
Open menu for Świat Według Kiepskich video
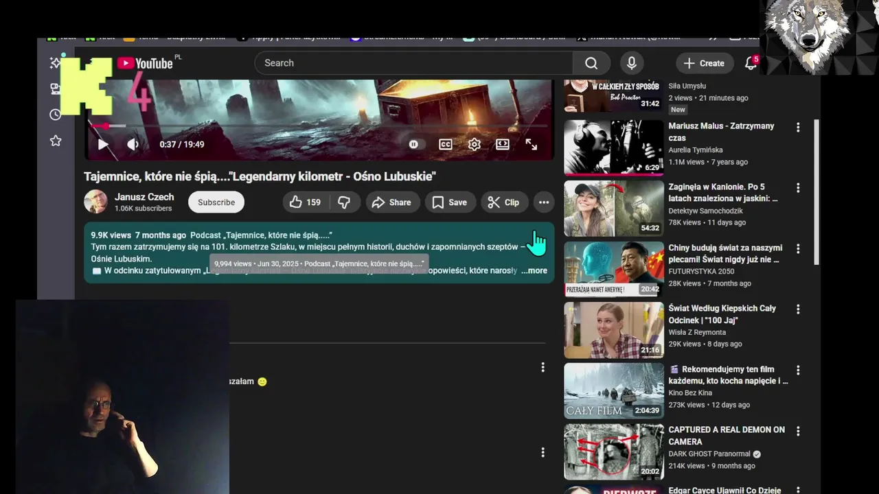click(x=798, y=309)
